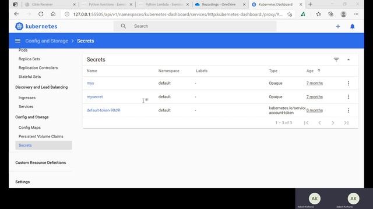Open the default-token-98d9l secret
The width and height of the screenshot is (373, 209).
(x=103, y=110)
